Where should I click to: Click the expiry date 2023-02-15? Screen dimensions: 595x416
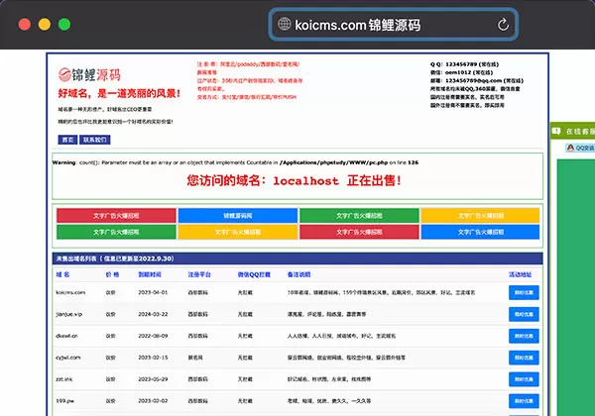(x=153, y=358)
